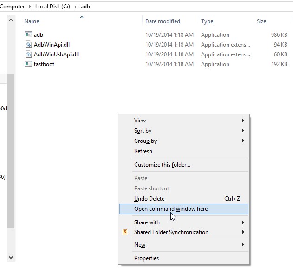293x269 pixels.
Task: Click the adb application file icon
Action: coord(27,35)
